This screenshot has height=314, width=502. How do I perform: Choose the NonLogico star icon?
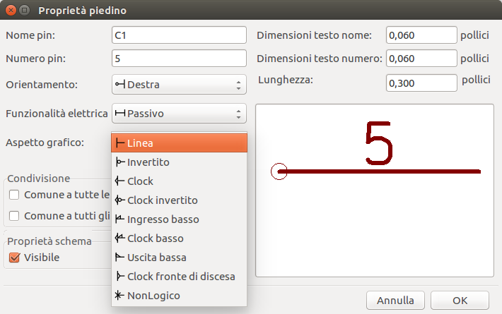[120, 296]
